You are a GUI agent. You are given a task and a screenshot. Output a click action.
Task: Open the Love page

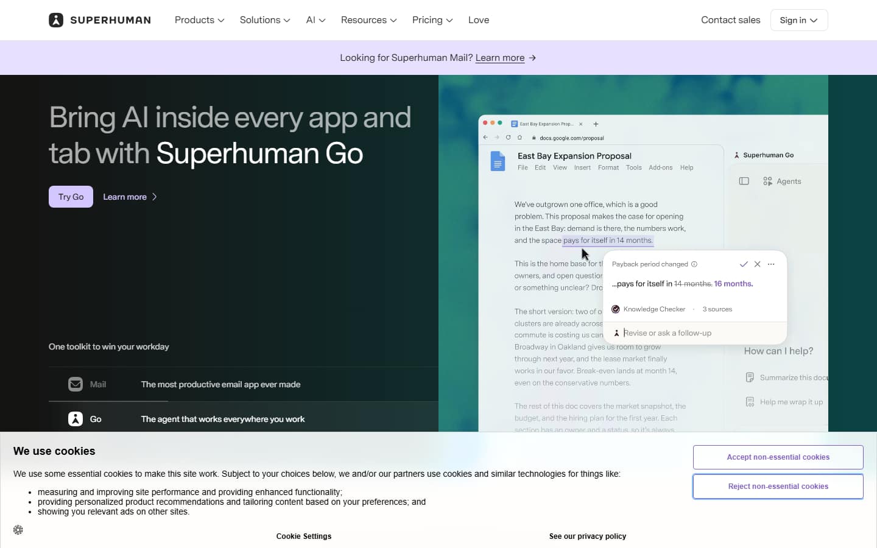tap(479, 20)
